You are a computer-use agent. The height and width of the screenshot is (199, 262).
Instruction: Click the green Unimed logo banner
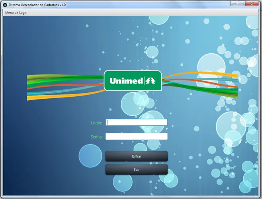(x=133, y=81)
